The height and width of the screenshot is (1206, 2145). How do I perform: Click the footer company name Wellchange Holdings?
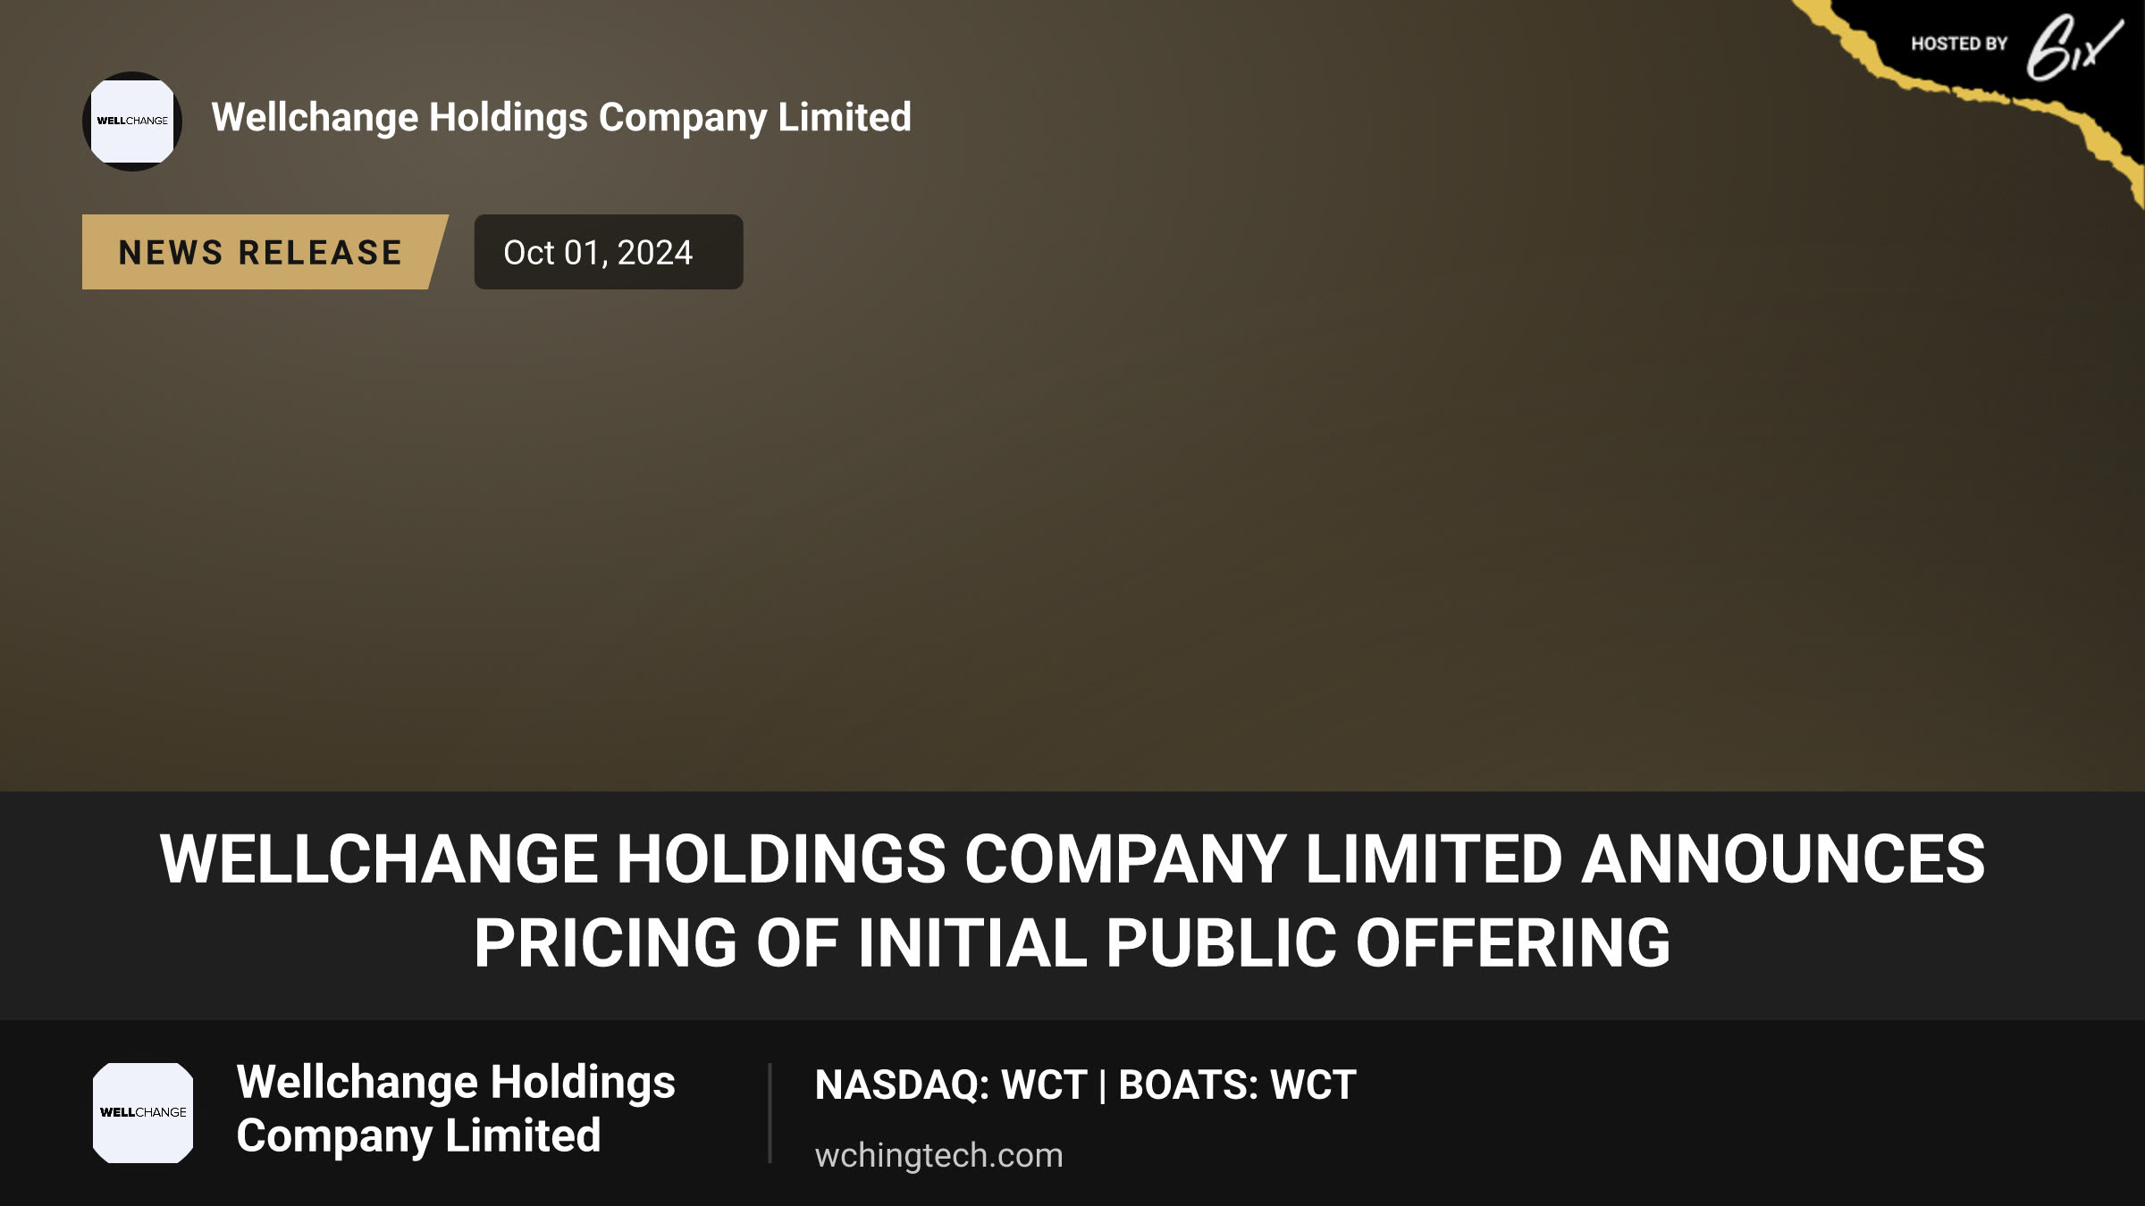tap(456, 1082)
